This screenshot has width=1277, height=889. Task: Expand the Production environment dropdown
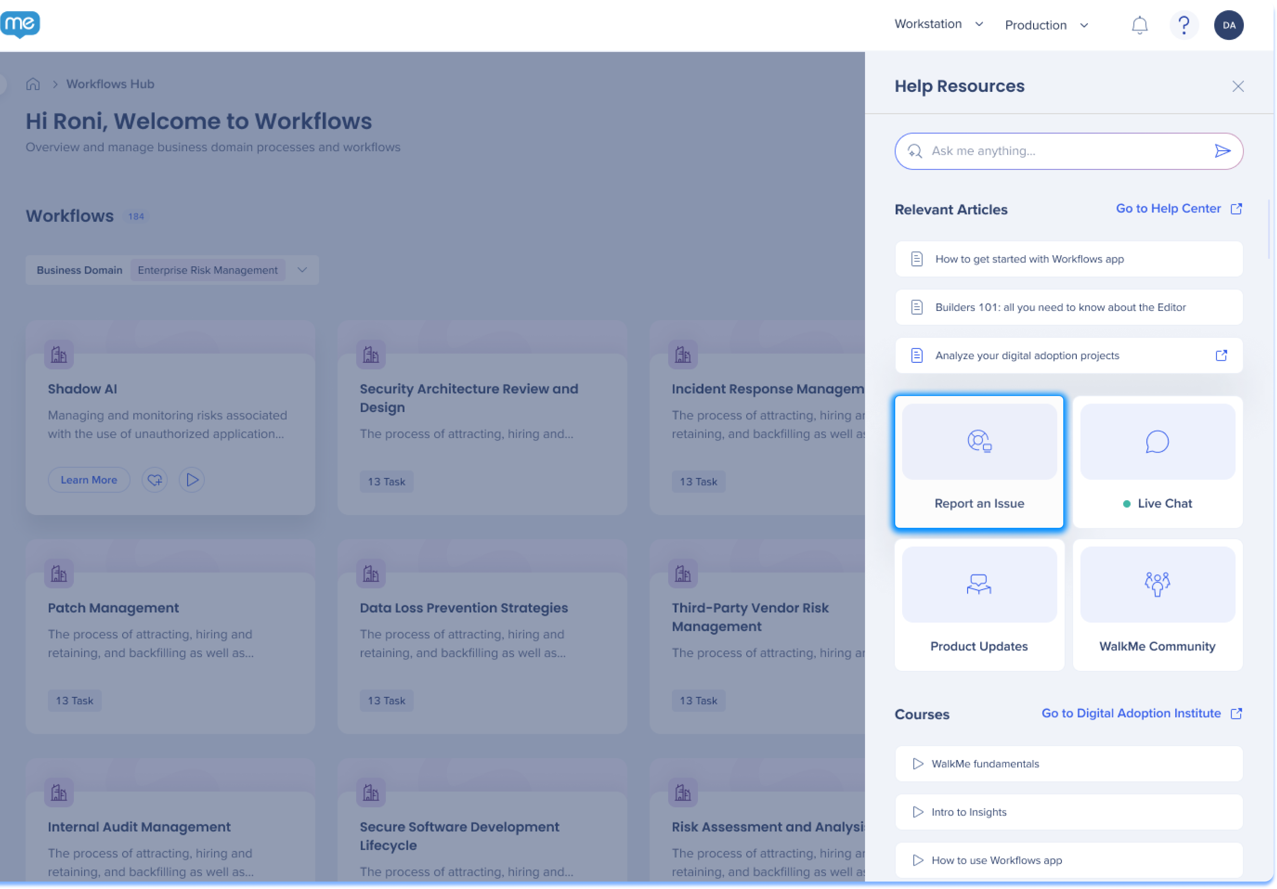(1046, 25)
